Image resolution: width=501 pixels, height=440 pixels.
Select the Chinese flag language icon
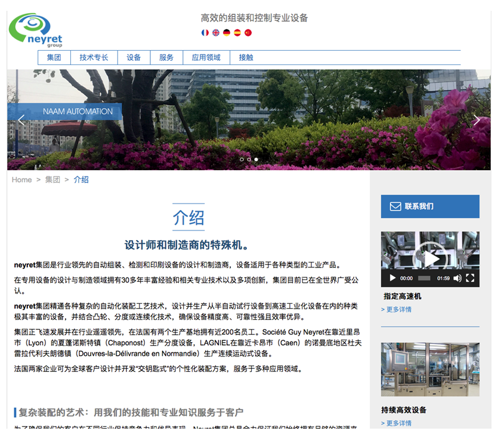pos(248,33)
